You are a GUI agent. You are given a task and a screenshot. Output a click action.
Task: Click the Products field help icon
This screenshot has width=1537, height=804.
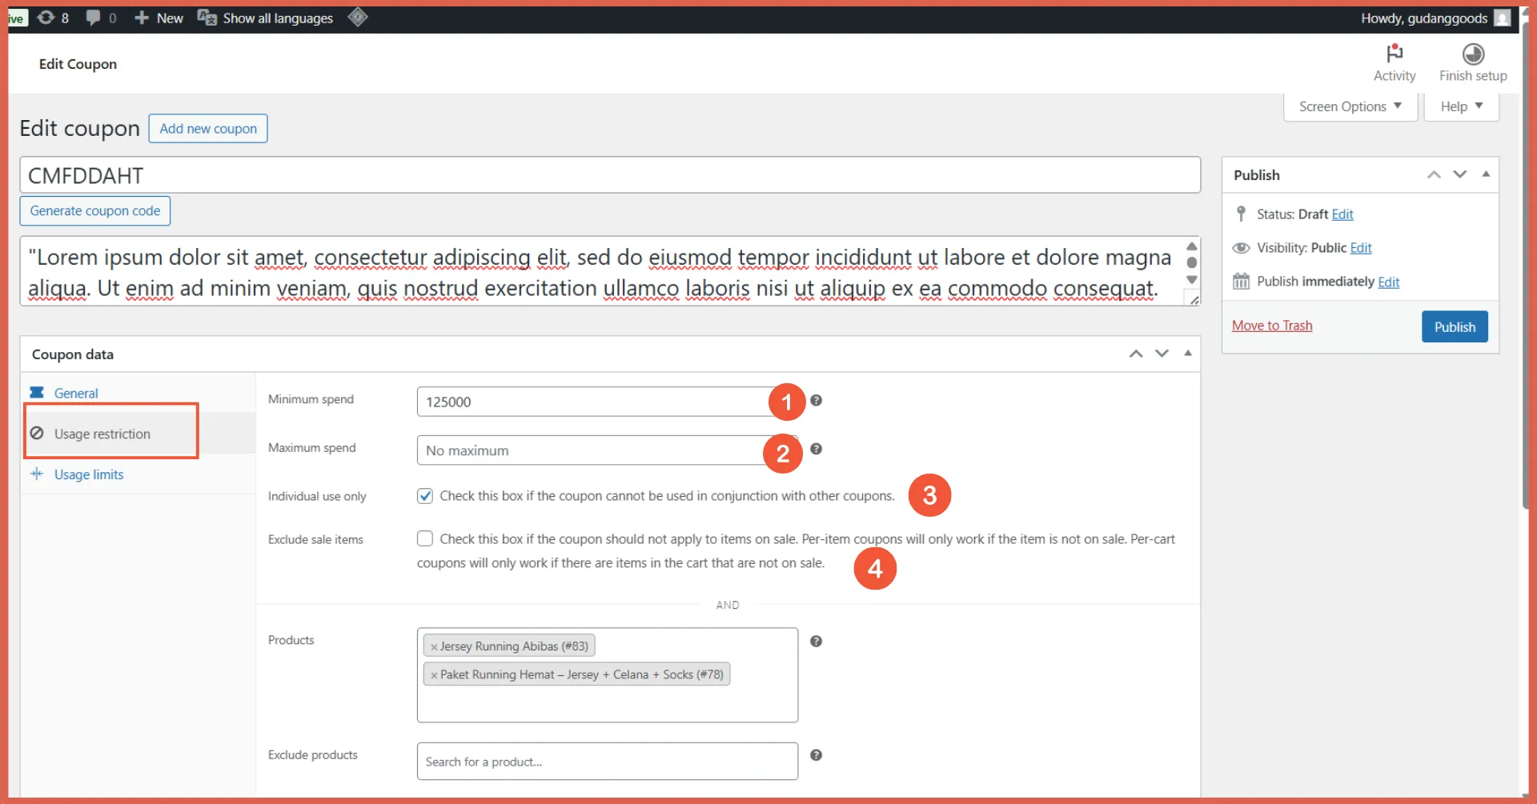(816, 641)
